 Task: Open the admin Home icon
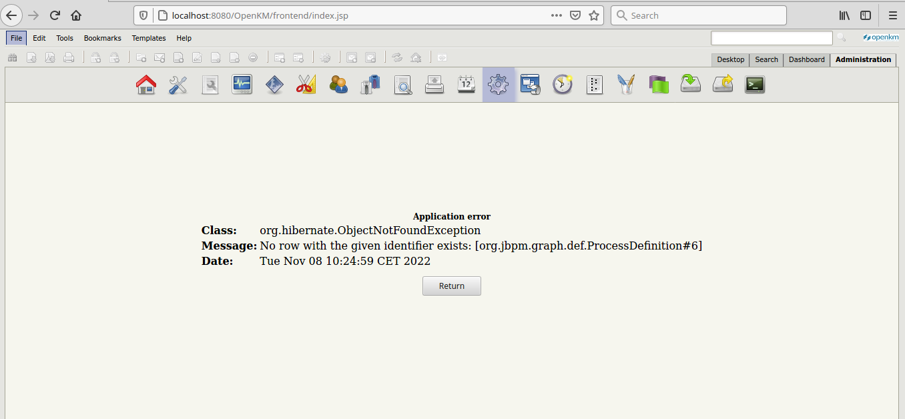pos(145,85)
